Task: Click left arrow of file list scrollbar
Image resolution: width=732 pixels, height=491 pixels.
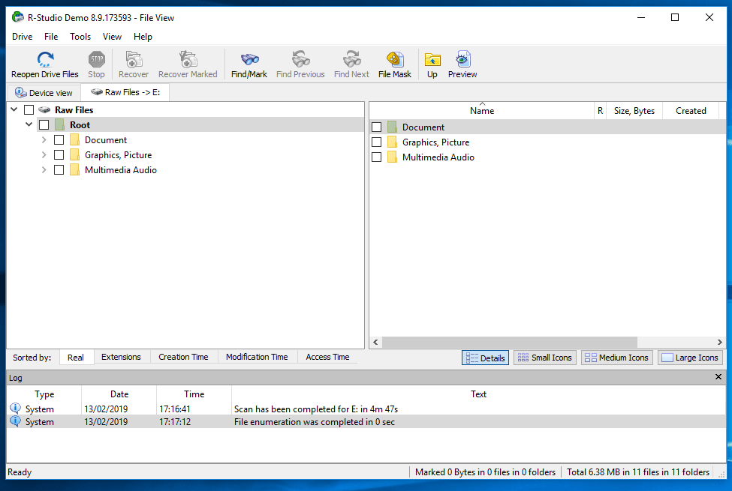Action: click(376, 342)
